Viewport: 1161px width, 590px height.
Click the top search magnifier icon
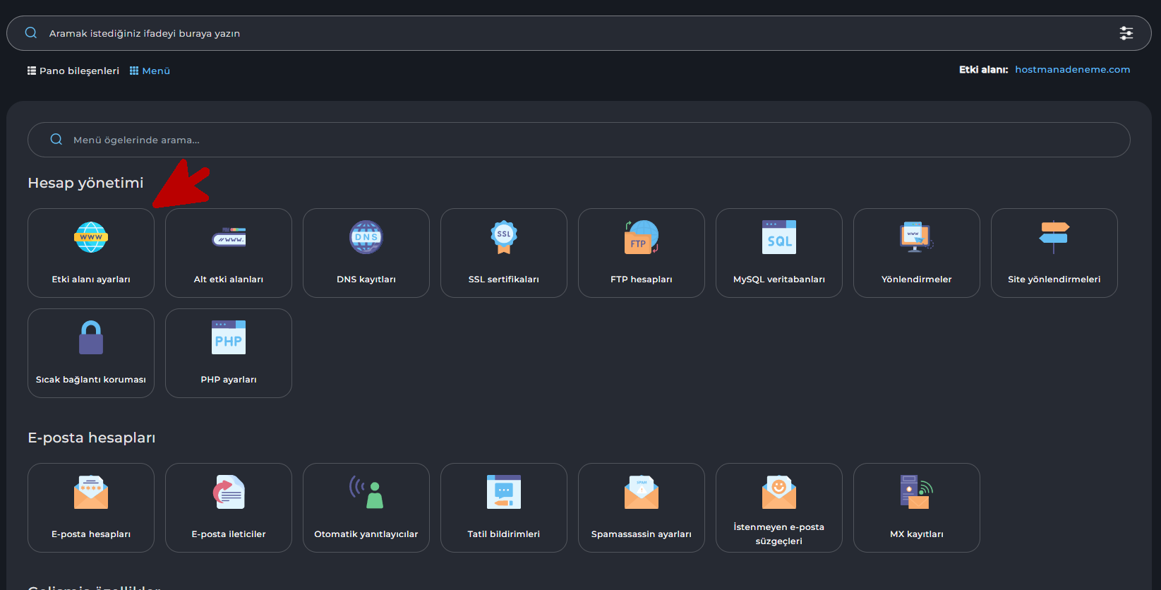(31, 33)
